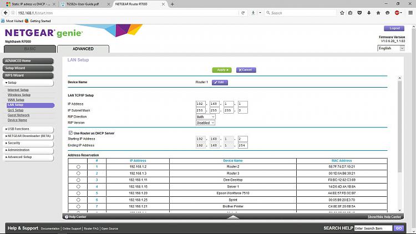Select radio button for Router 2 reservation

(x=78, y=166)
